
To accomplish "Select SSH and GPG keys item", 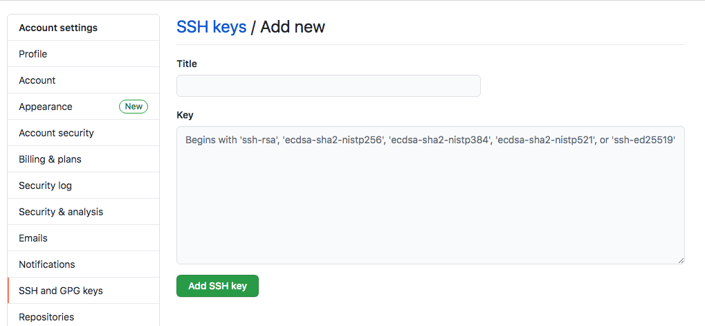I will point(84,291).
